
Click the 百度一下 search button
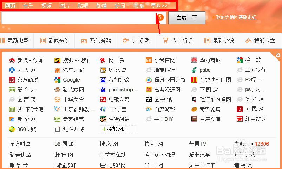[187, 18]
